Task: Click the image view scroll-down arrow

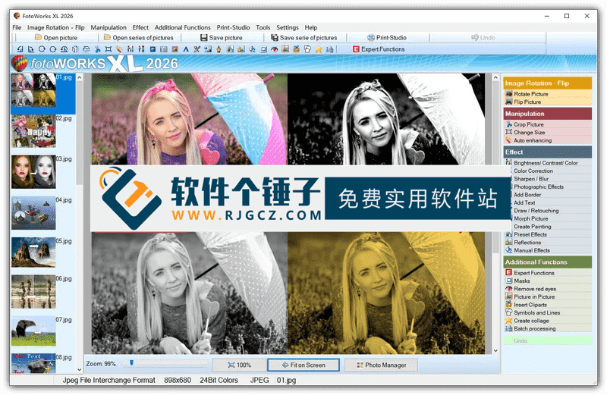Action: [x=495, y=350]
